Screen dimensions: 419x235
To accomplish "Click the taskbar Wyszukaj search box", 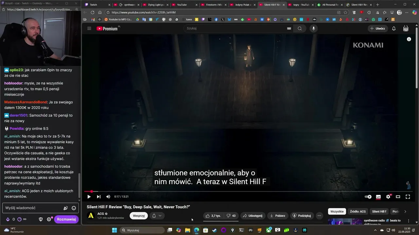I will (x=142, y=230).
